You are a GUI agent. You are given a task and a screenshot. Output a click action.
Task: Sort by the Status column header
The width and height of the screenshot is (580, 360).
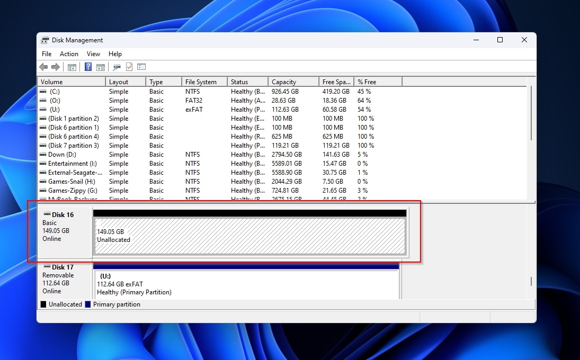click(x=248, y=82)
